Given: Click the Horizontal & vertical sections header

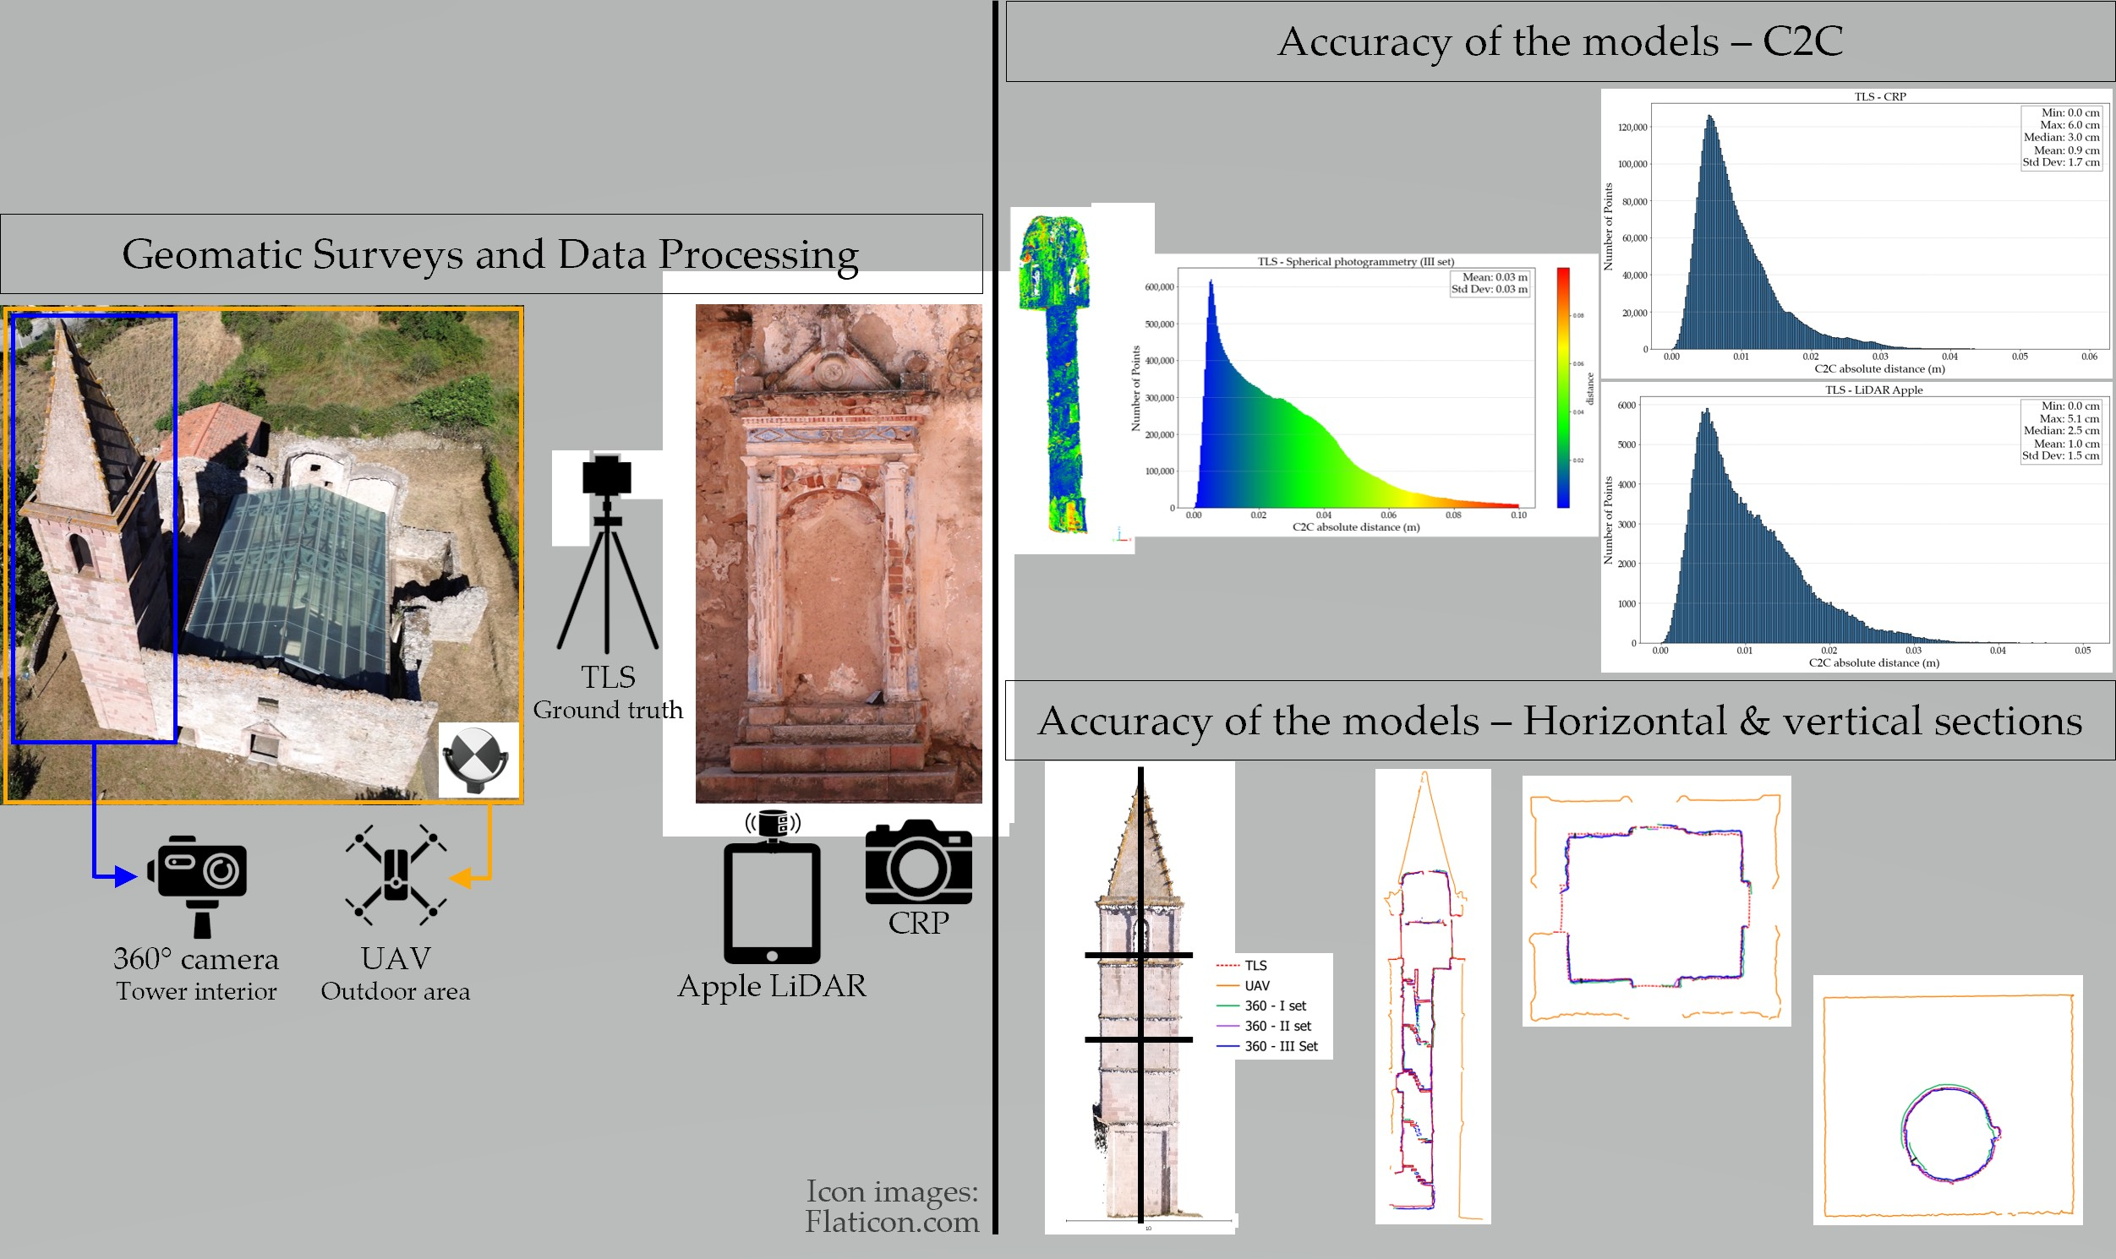Looking at the screenshot, I should 1559,720.
